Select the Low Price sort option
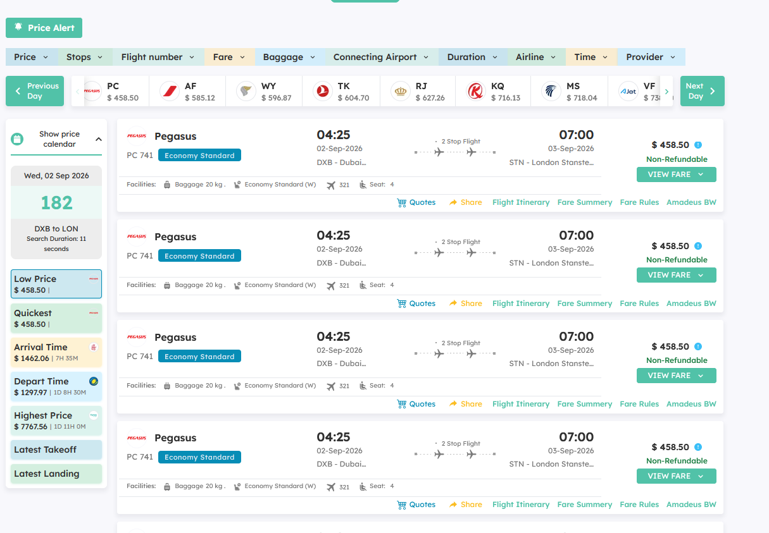The image size is (769, 533). tap(56, 284)
